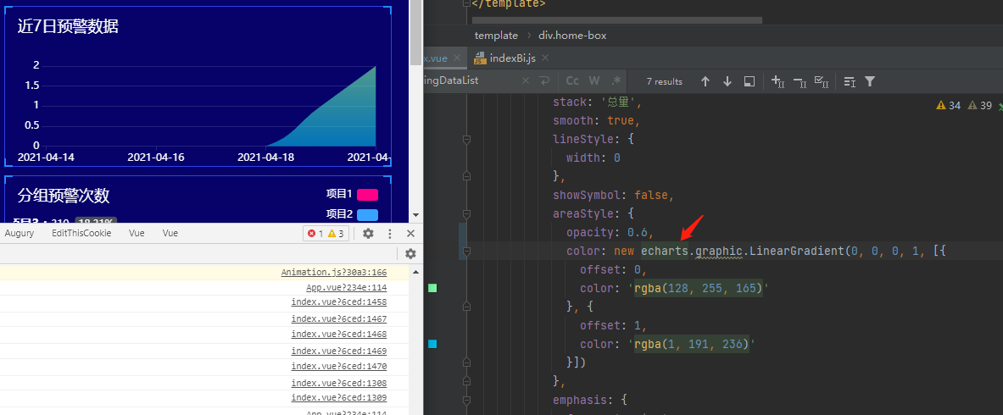Open console settings gear below DevTools toolbar

click(410, 254)
